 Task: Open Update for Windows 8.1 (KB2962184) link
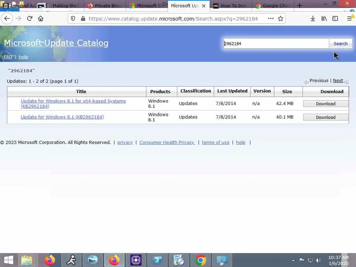(x=62, y=117)
